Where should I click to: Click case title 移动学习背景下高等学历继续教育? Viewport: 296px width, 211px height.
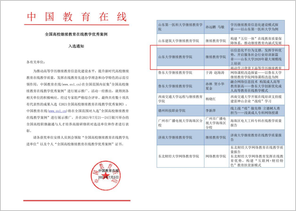click(x=257, y=73)
